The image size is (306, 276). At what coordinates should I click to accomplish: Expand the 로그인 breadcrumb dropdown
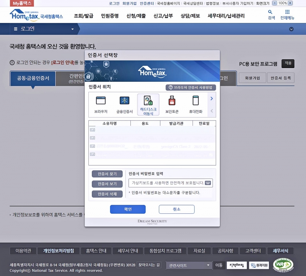(x=73, y=29)
